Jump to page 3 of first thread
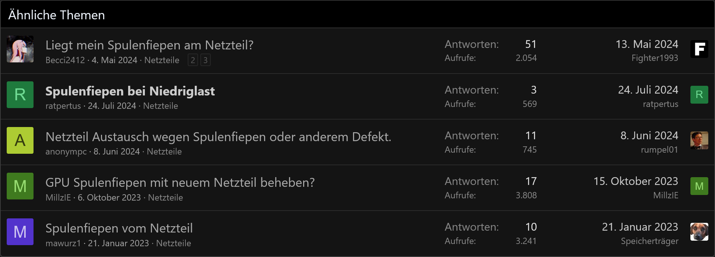715x257 pixels. [x=206, y=60]
